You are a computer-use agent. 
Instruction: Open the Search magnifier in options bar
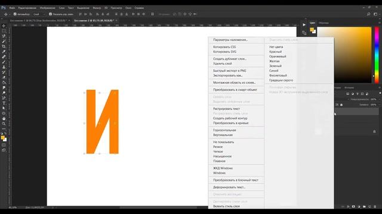pyautogui.click(x=369, y=14)
